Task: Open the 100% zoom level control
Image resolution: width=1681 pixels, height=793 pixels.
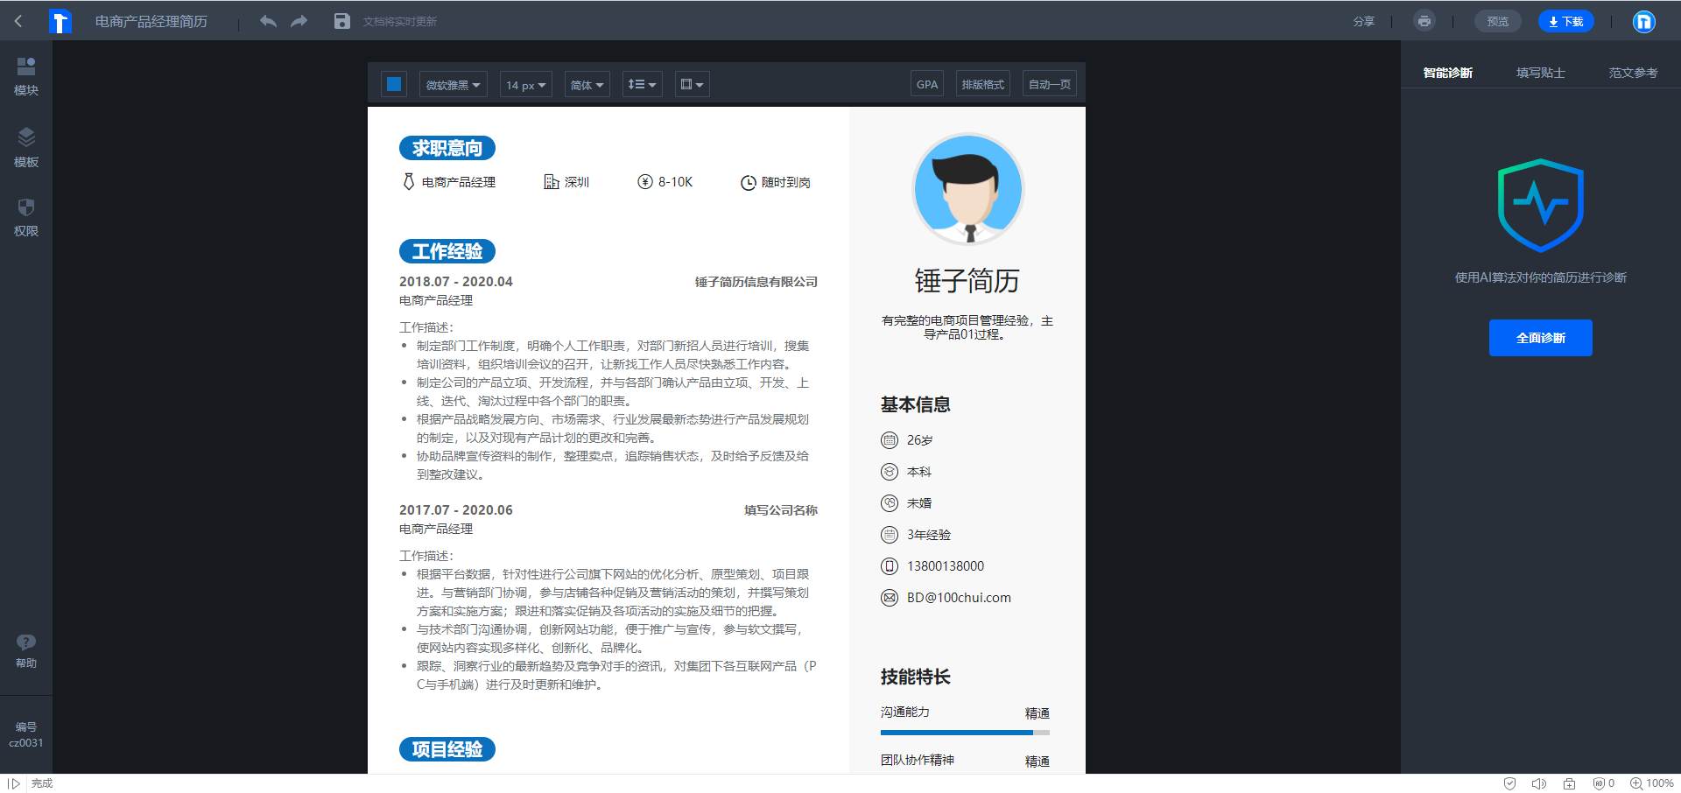Action: pyautogui.click(x=1651, y=783)
